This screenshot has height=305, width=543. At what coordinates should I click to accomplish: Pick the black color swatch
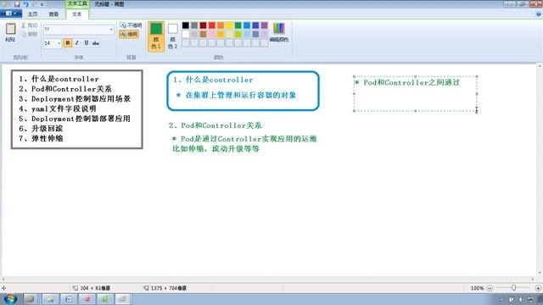[186, 25]
